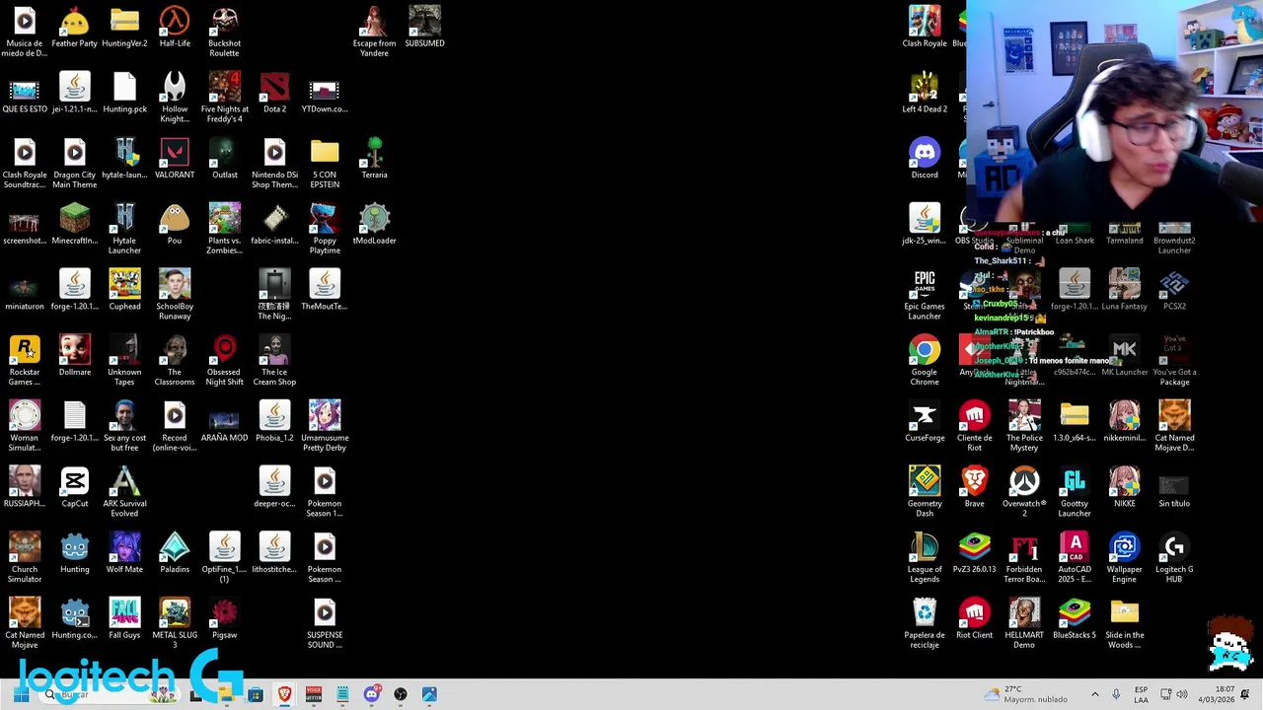Select the Church Simulator desktop icon
The height and width of the screenshot is (710, 1263).
coord(25,558)
